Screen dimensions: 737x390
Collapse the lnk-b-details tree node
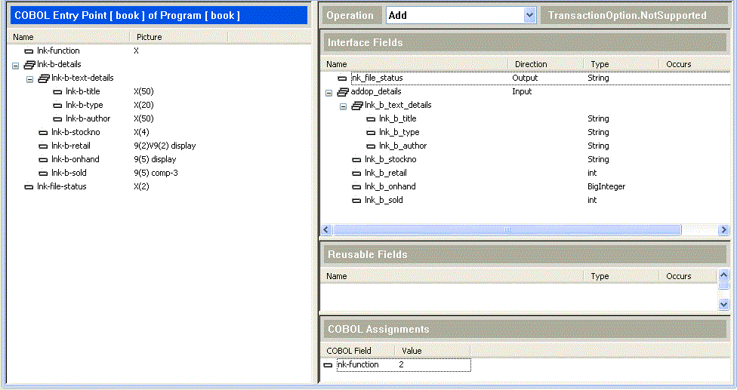coord(16,65)
